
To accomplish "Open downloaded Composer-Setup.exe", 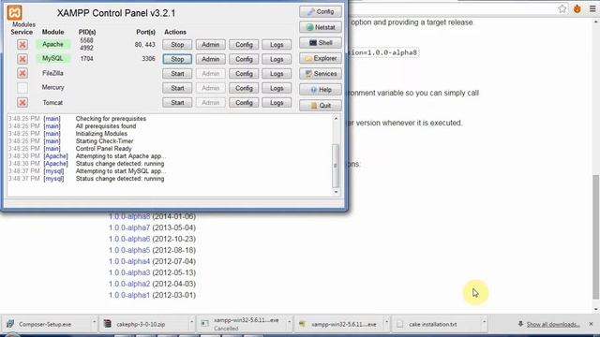I will click(x=45, y=325).
